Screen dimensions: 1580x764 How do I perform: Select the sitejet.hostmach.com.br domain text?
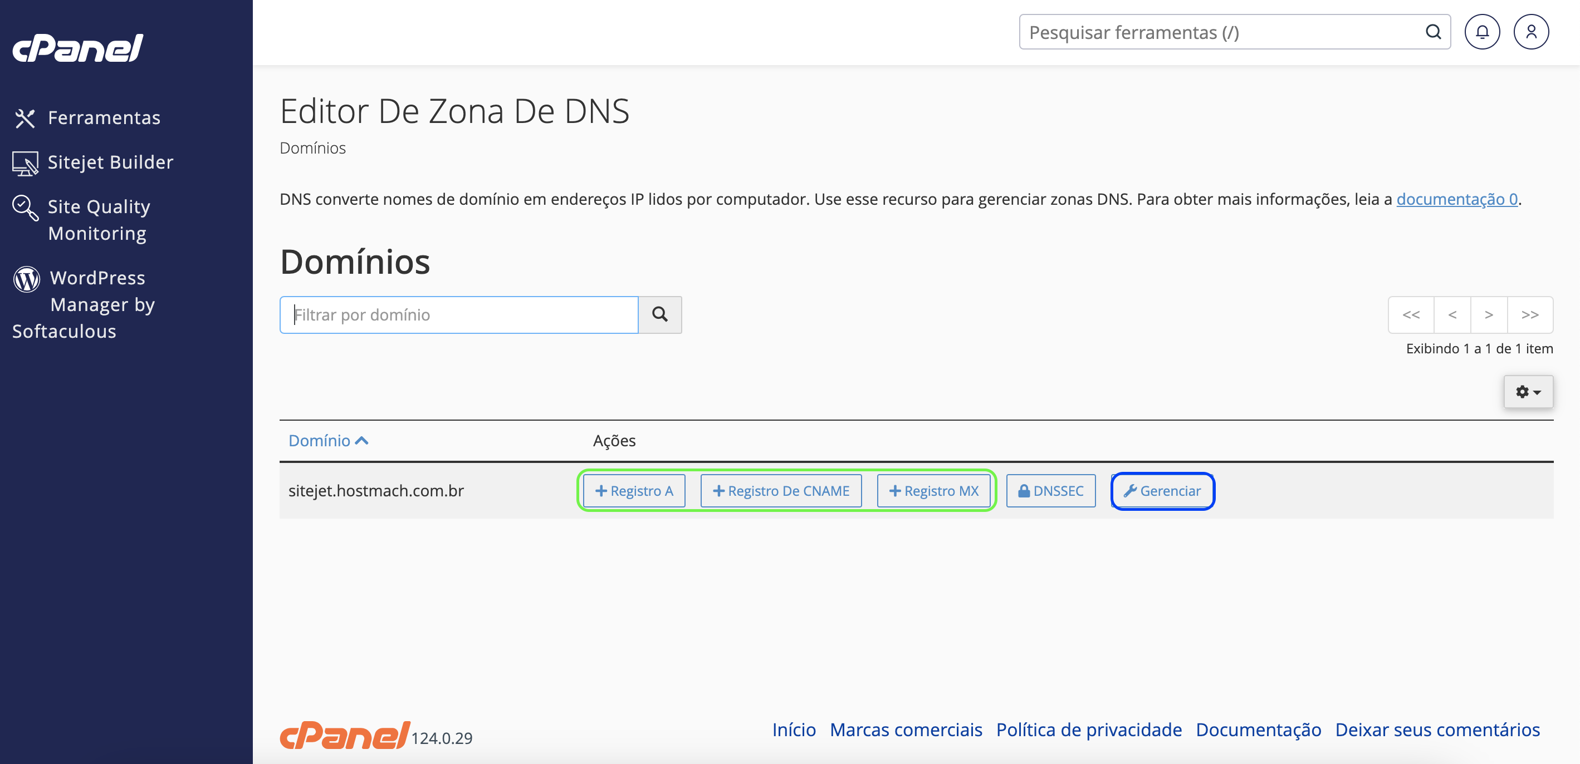coord(376,491)
